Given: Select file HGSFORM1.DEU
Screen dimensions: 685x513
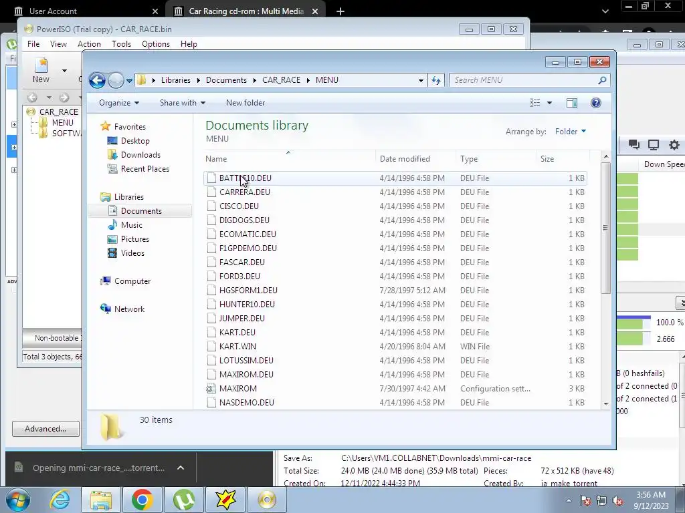Looking at the screenshot, I should point(395,291).
